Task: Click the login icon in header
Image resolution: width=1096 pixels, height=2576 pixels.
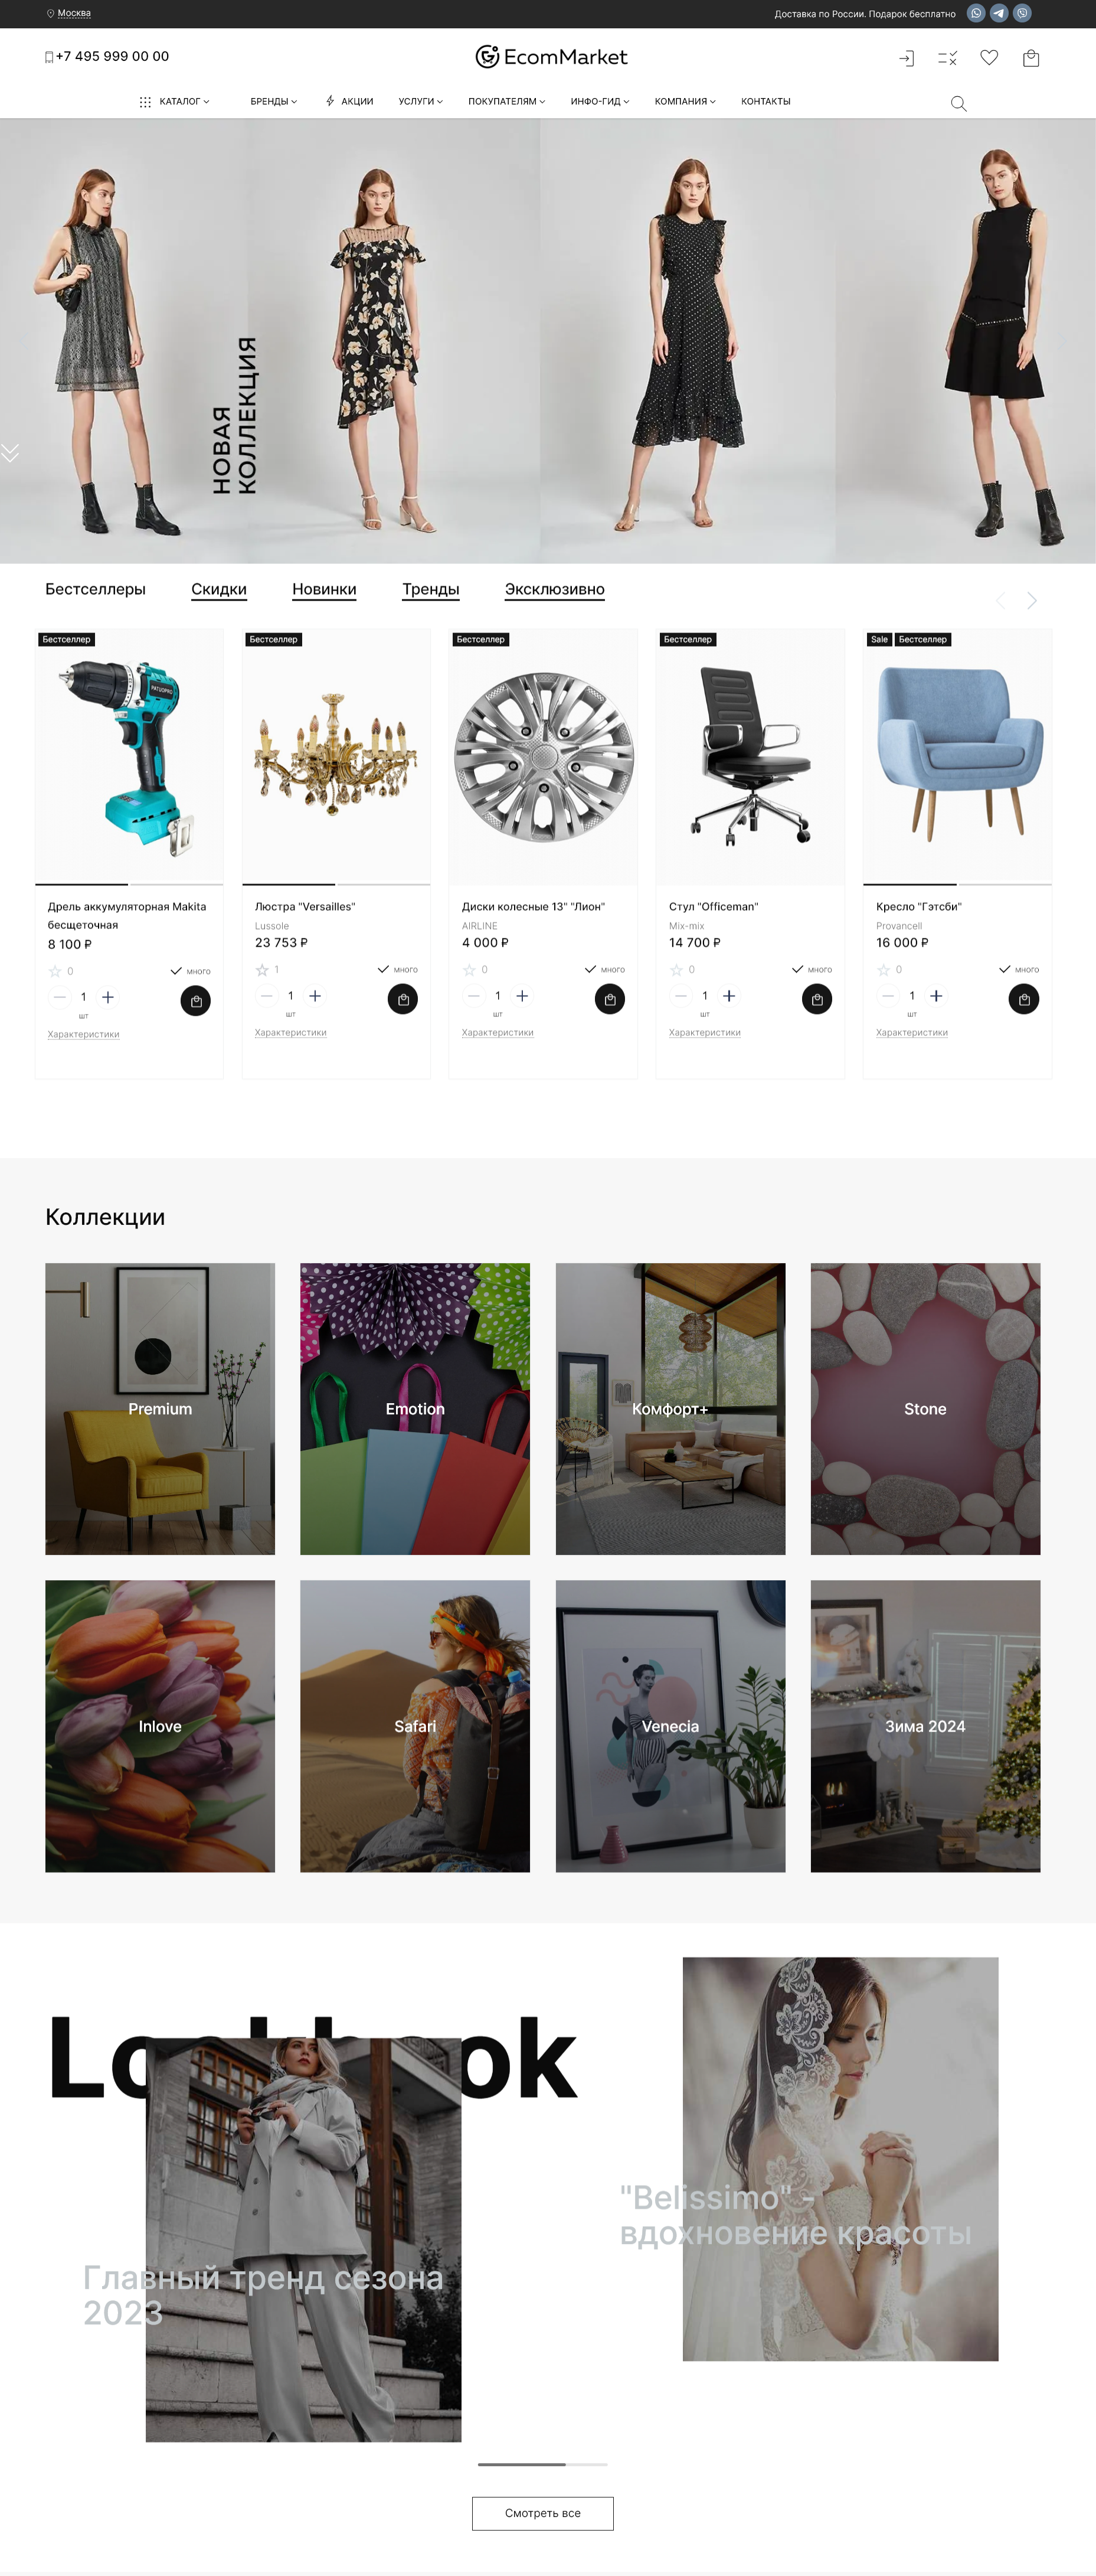Action: pyautogui.click(x=906, y=58)
